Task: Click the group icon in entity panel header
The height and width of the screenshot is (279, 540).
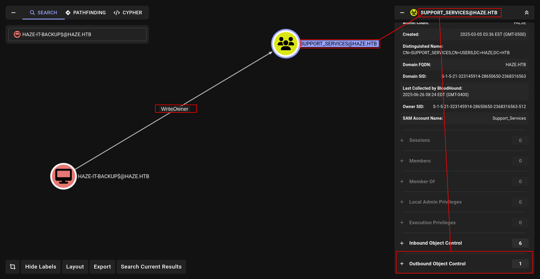Action: click(413, 13)
